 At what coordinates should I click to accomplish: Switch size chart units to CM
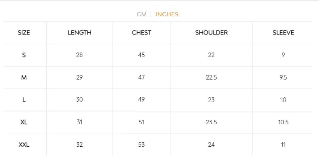tap(142, 14)
